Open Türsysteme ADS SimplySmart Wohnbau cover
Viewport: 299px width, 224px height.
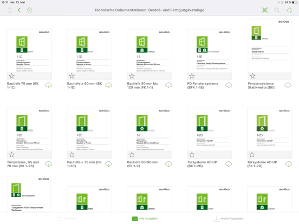[x=29, y=194]
